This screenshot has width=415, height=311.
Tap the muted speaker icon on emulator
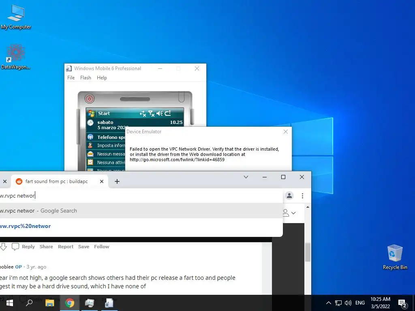pyautogui.click(x=160, y=113)
